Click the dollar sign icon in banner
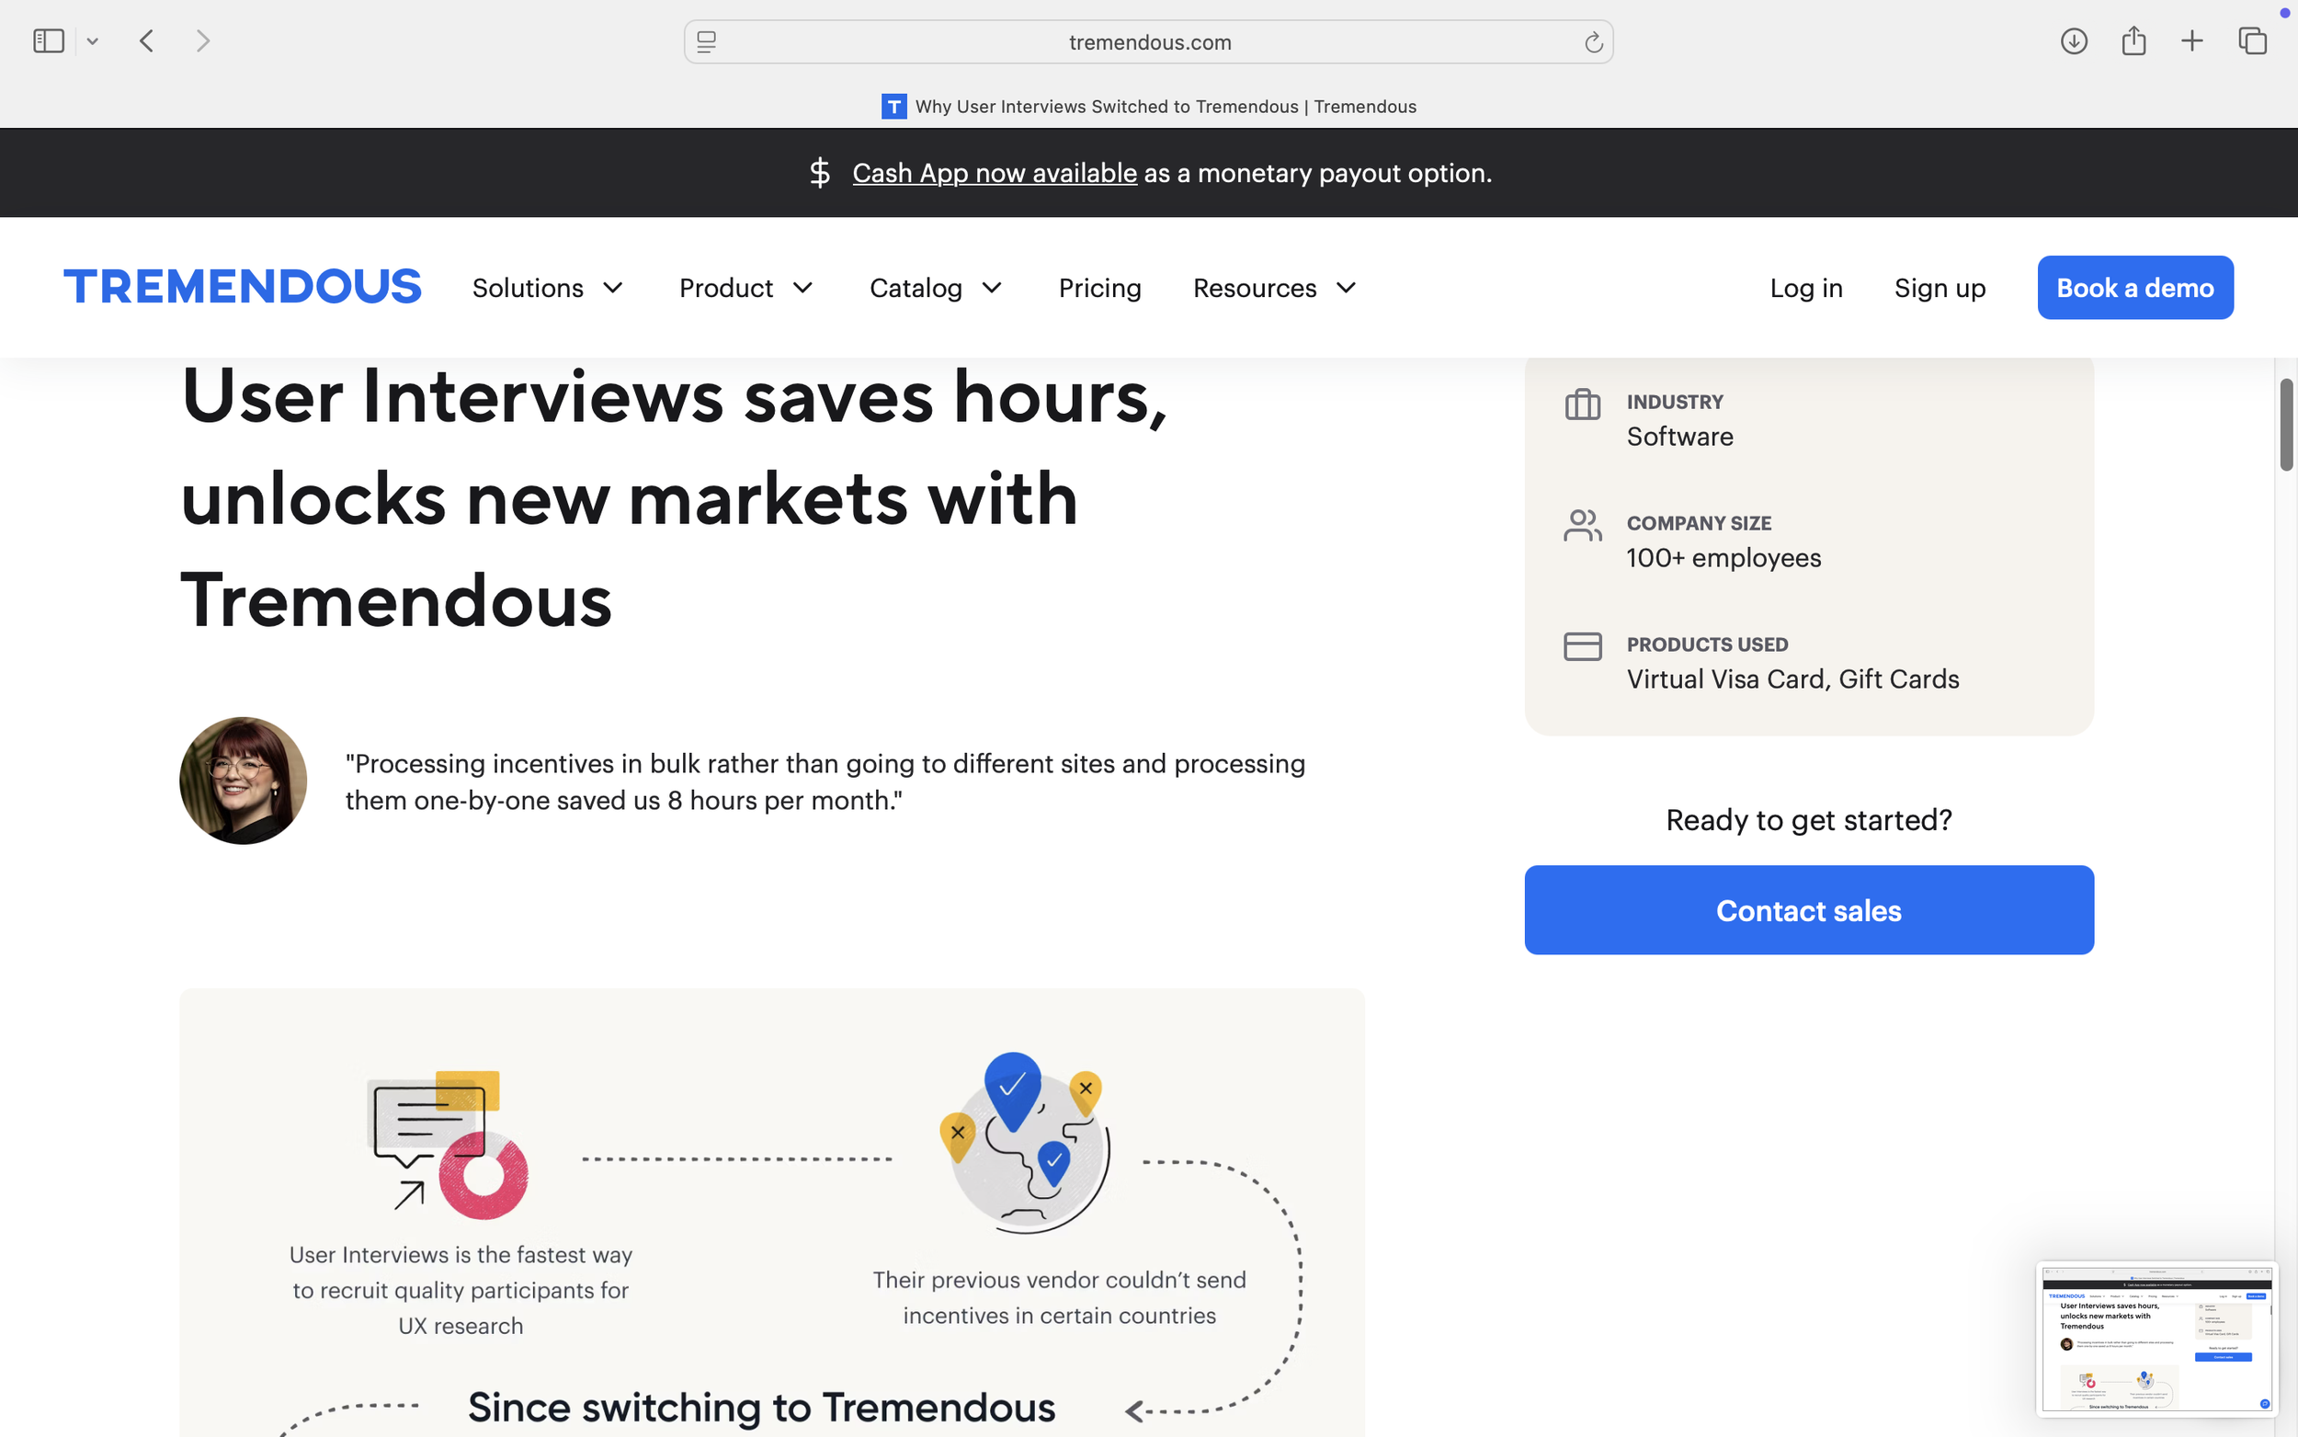2298x1437 pixels. click(x=819, y=173)
